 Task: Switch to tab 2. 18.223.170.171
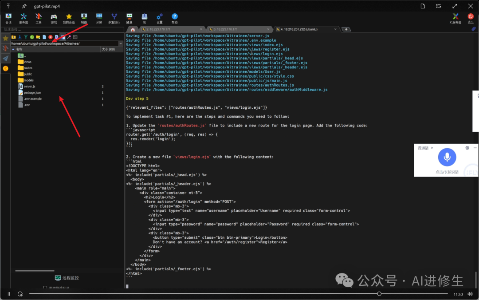point(172,29)
